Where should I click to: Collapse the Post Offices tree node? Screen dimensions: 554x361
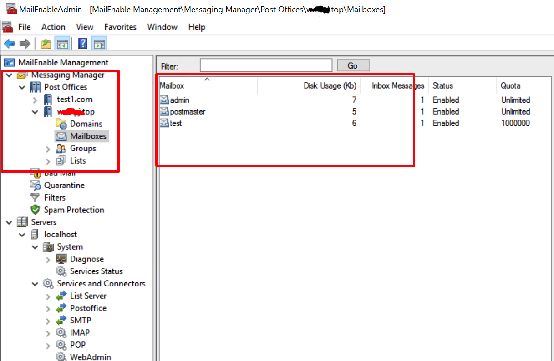coord(22,87)
